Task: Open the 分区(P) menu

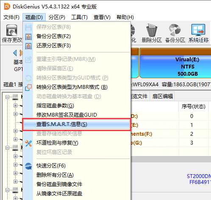Action: (x=57, y=17)
